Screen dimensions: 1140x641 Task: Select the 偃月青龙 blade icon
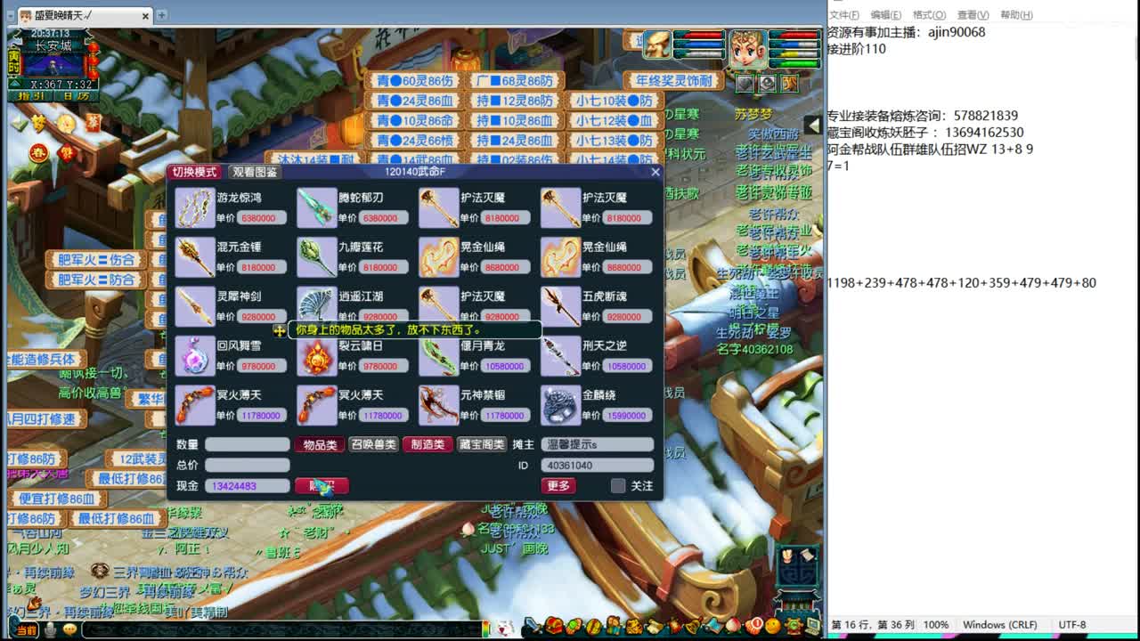pos(439,356)
